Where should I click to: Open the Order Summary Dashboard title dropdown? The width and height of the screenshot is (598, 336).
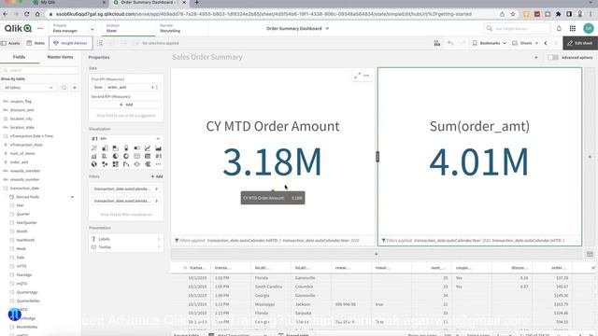(297, 29)
